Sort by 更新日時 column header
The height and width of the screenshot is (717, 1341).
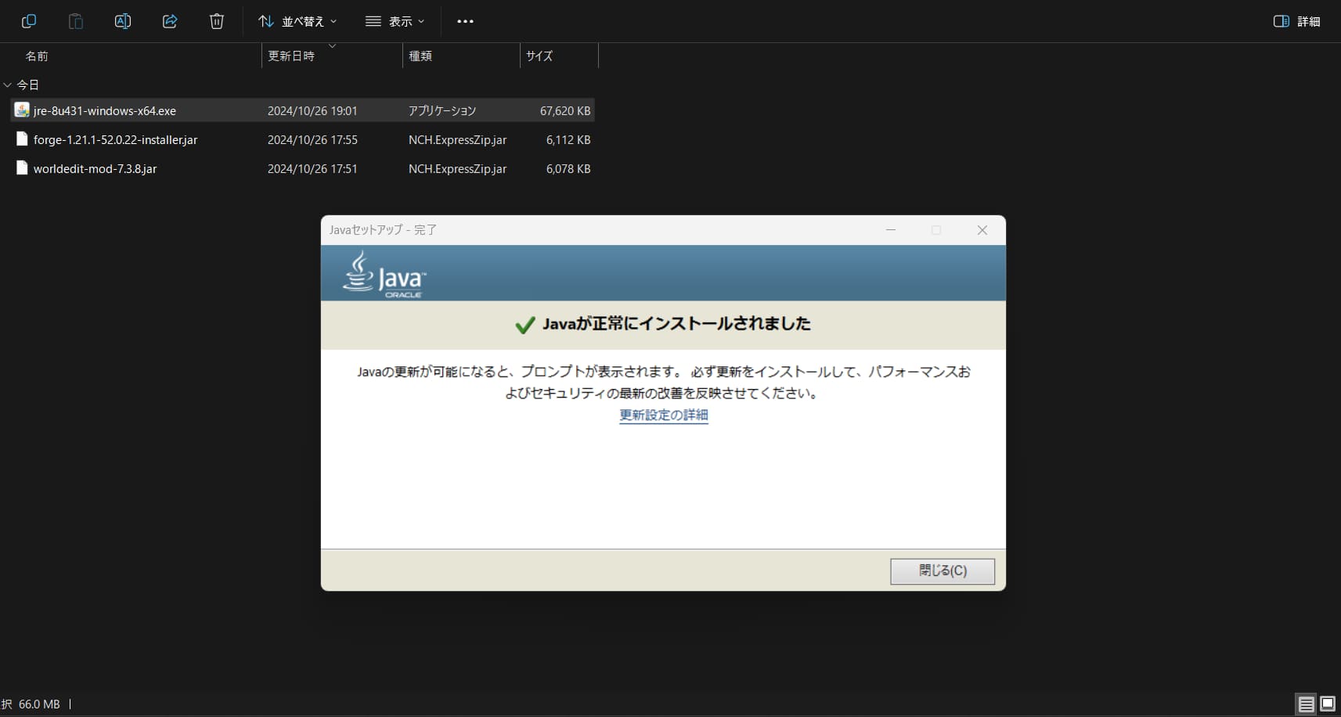[x=291, y=56]
